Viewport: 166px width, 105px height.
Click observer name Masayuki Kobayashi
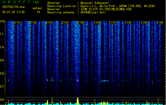(x=95, y=3)
